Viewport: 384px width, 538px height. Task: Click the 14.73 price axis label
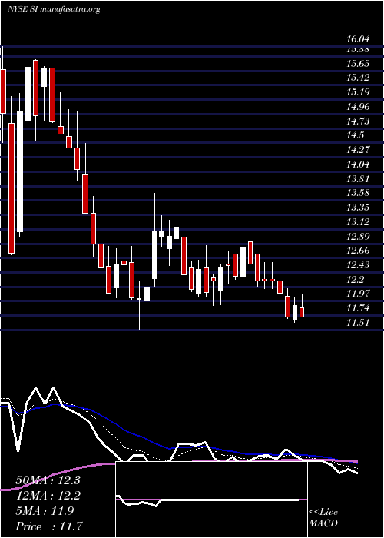click(x=358, y=121)
